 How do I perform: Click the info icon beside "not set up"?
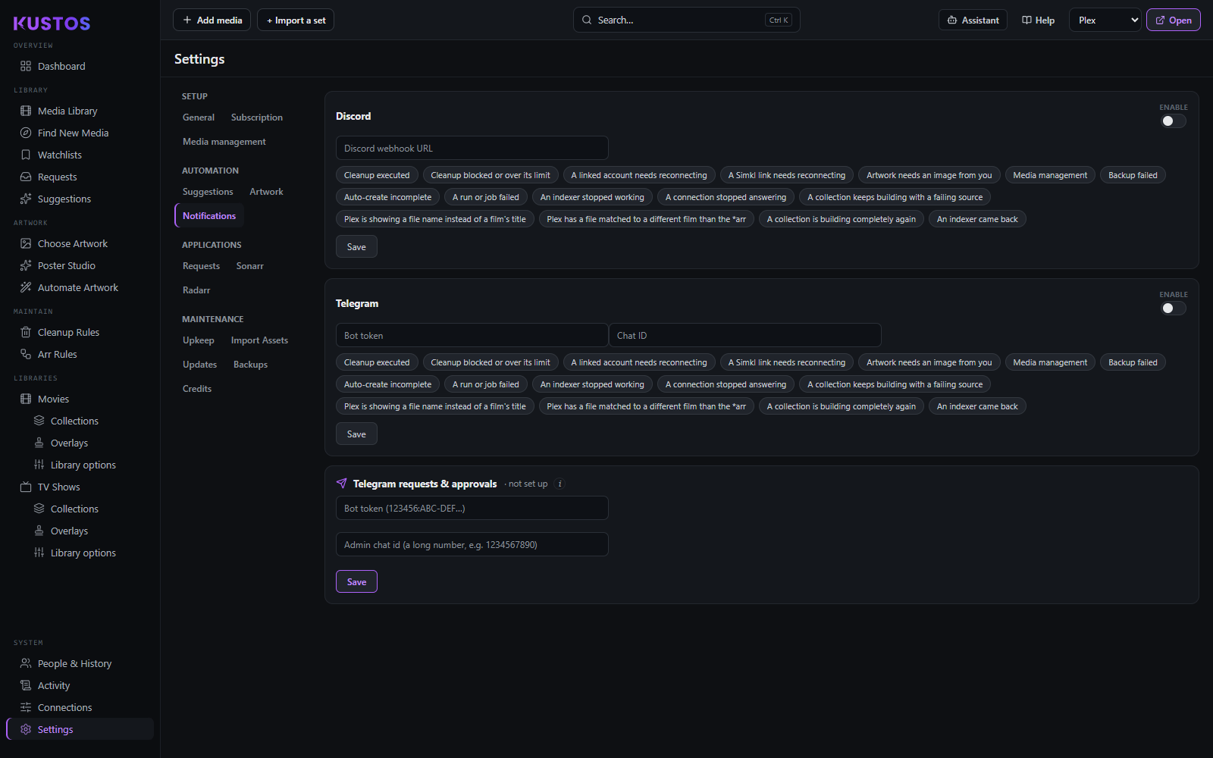560,484
